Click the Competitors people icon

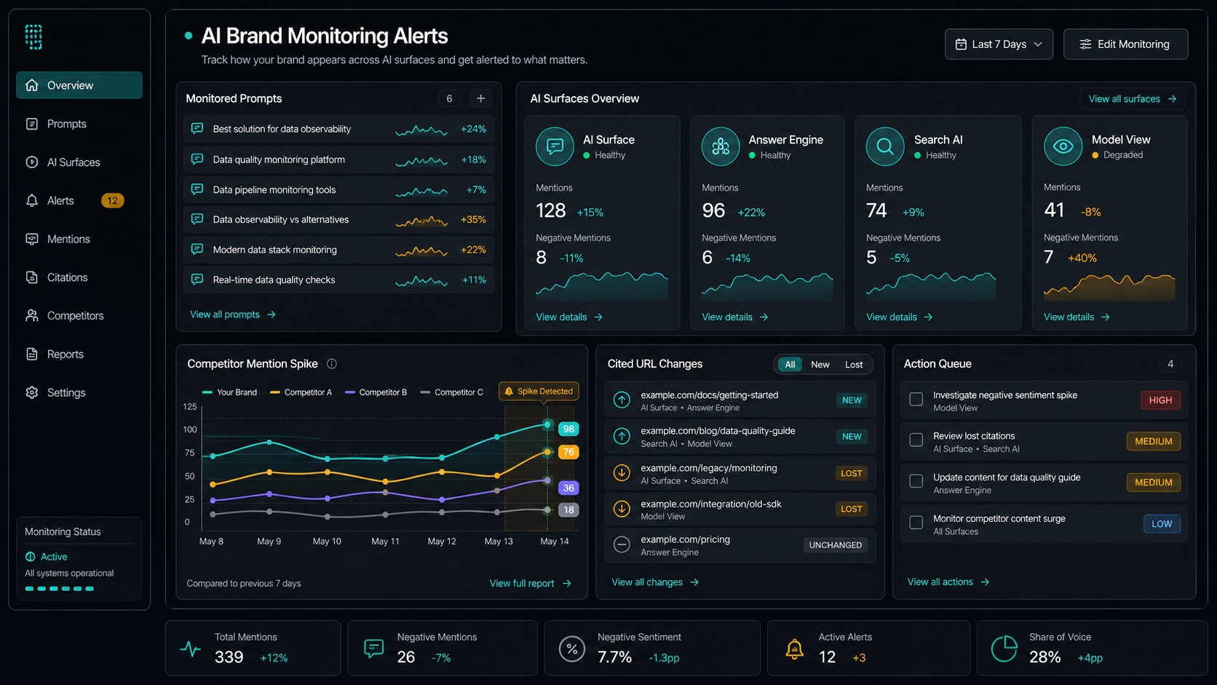click(x=32, y=316)
